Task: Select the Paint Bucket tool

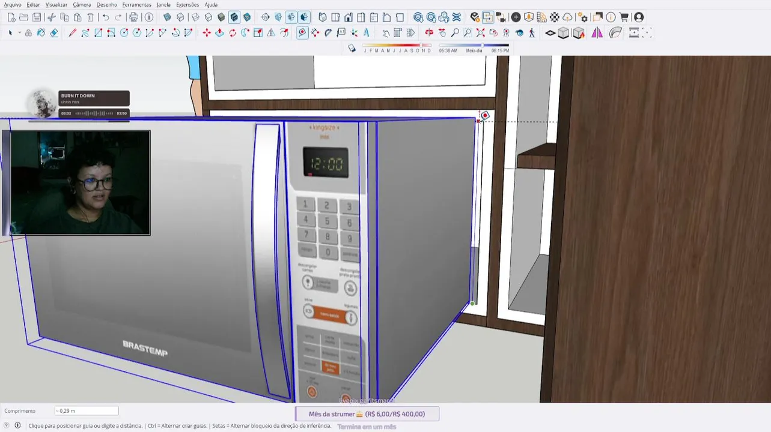Action: tap(41, 33)
